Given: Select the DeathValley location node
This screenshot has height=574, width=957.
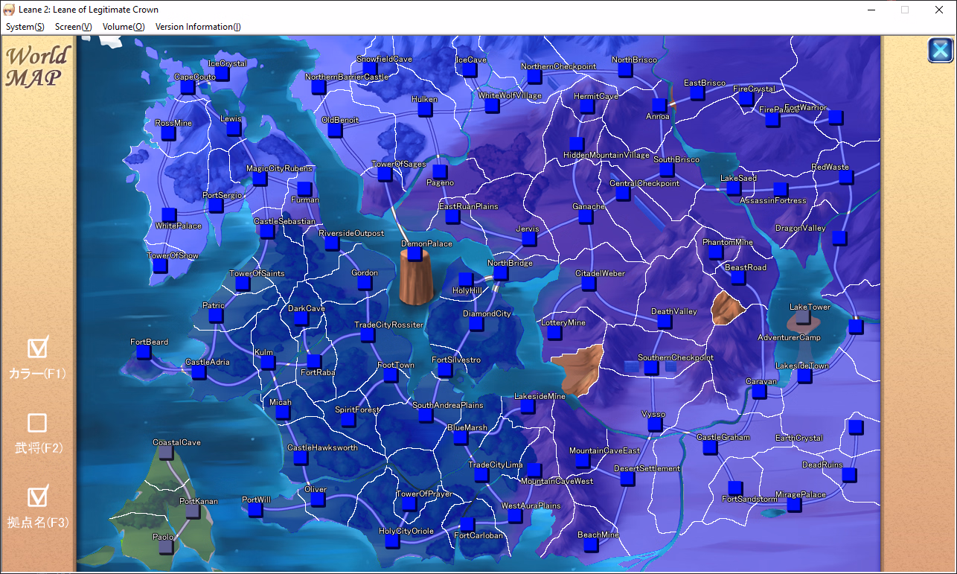Looking at the screenshot, I should [665, 322].
